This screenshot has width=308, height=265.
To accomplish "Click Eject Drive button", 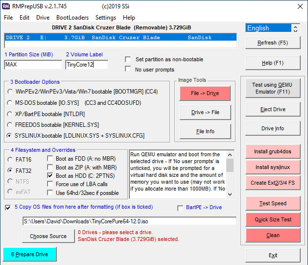I will pyautogui.click(x=273, y=109).
